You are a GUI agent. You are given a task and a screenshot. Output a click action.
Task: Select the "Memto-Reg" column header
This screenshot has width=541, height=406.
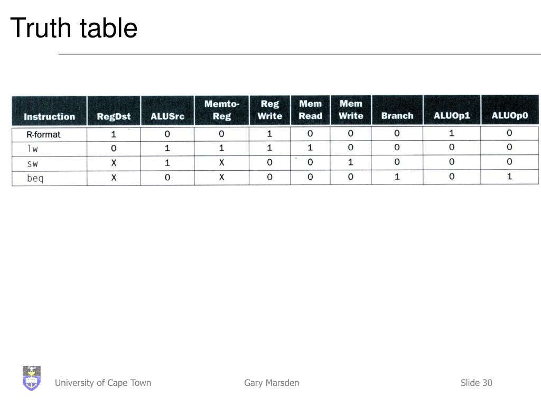[222, 110]
